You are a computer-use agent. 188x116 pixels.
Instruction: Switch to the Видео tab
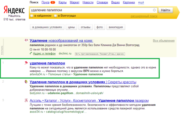coord(115,3)
